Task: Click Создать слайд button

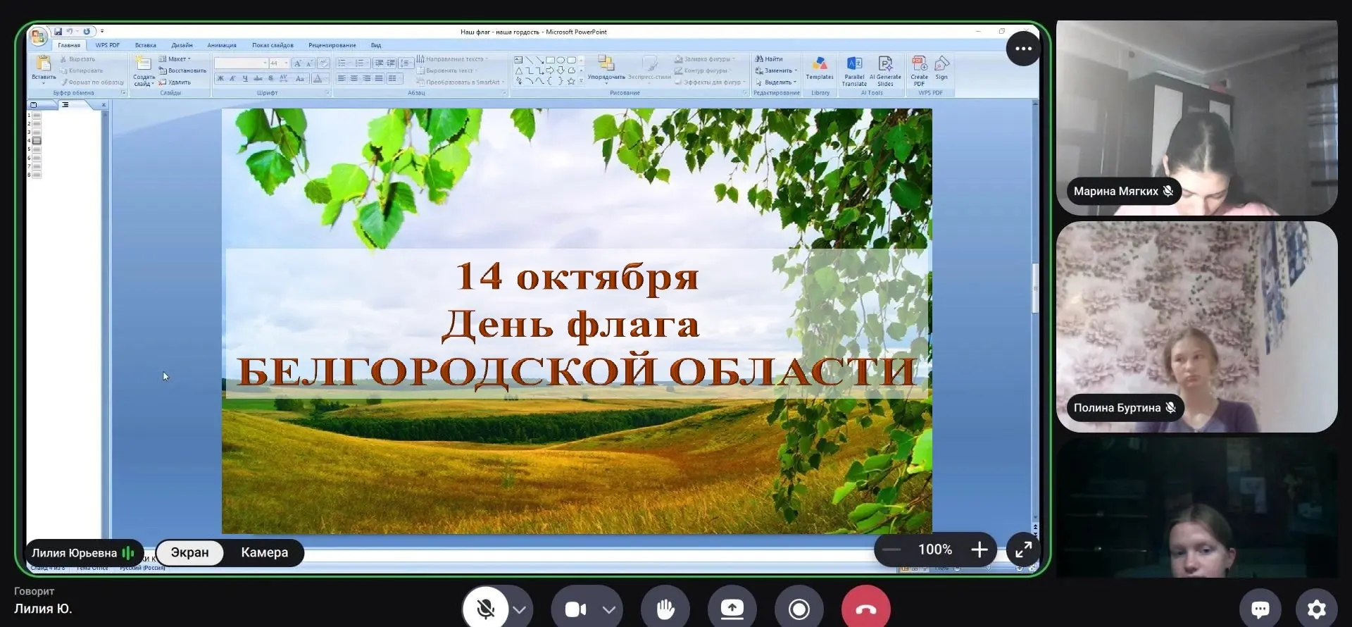Action: tap(144, 70)
